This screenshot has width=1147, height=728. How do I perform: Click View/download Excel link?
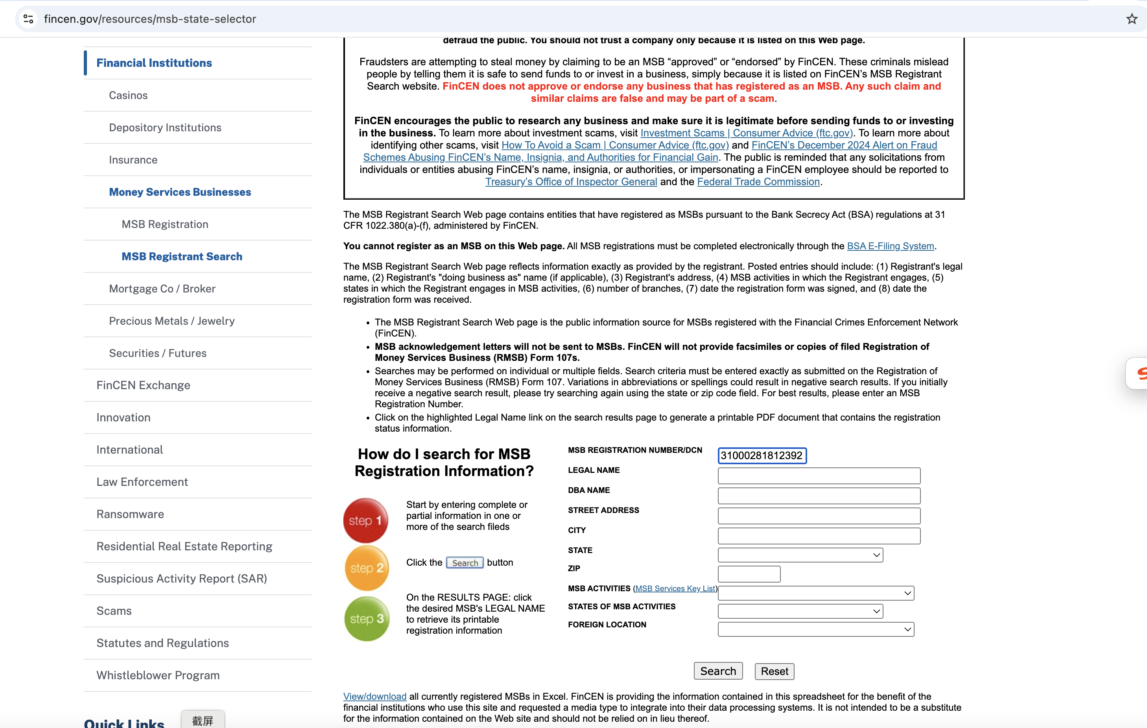(375, 697)
